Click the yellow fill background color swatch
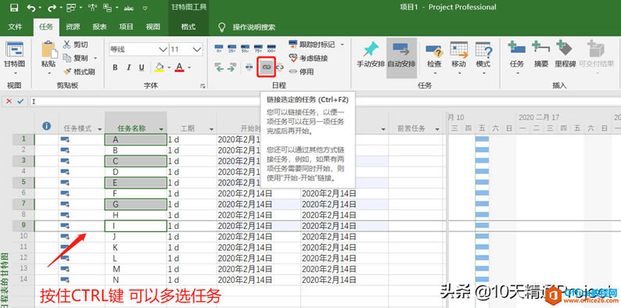 (x=160, y=68)
